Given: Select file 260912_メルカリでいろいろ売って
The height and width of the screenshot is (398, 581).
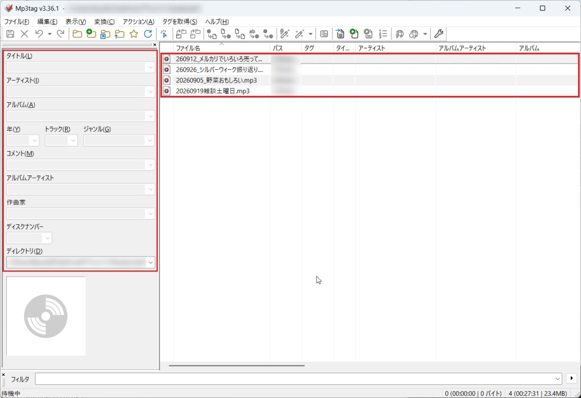Looking at the screenshot, I should point(219,59).
